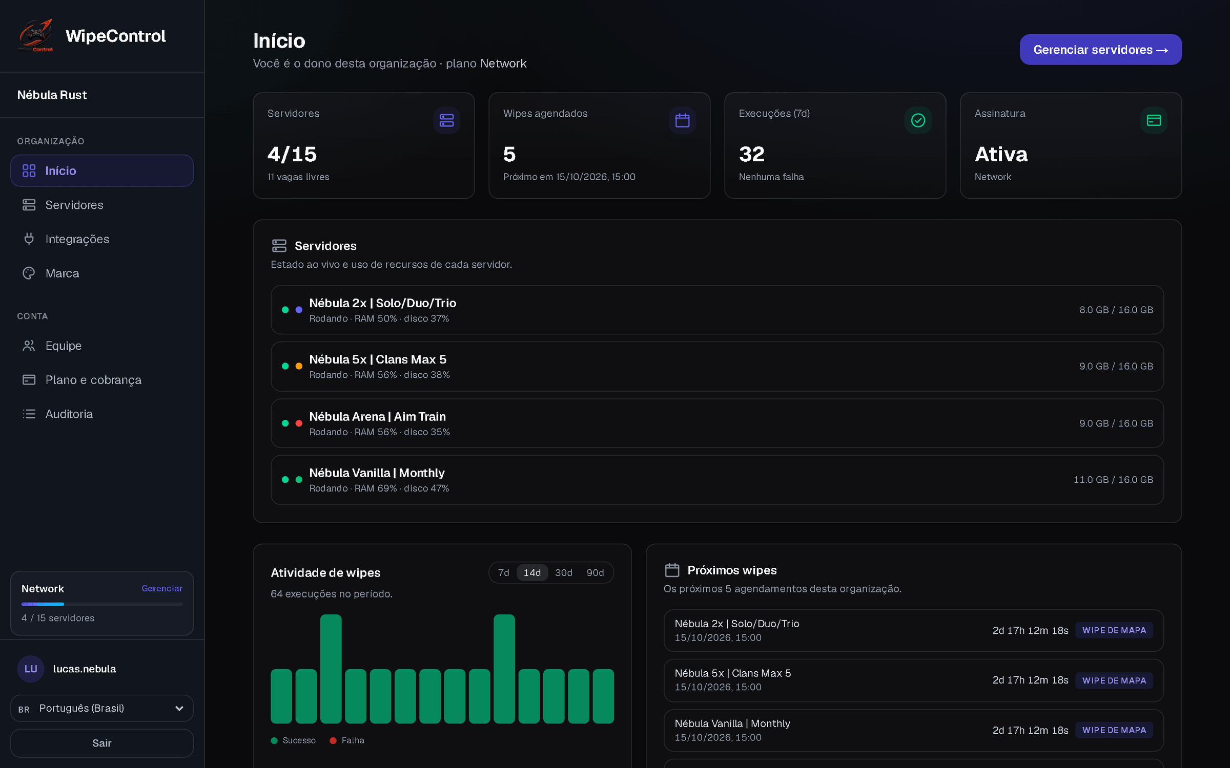Click orange status dot of Nébula 5x server
Image resolution: width=1230 pixels, height=768 pixels.
click(299, 366)
